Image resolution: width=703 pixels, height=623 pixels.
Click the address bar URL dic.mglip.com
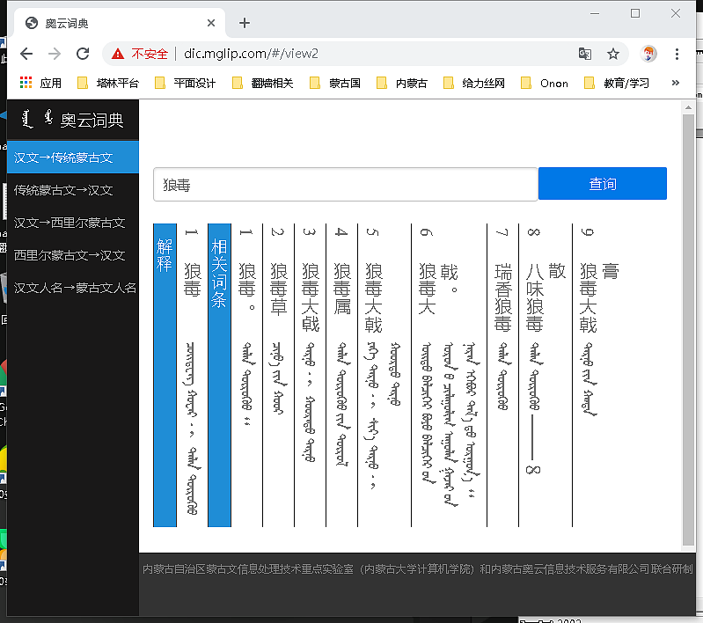coord(251,54)
